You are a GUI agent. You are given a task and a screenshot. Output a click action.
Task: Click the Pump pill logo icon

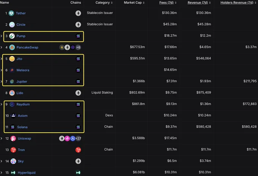[x=12, y=36]
